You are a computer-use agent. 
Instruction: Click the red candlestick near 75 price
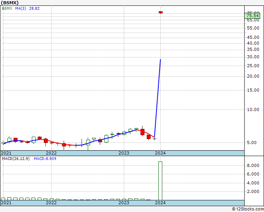pos(161,12)
